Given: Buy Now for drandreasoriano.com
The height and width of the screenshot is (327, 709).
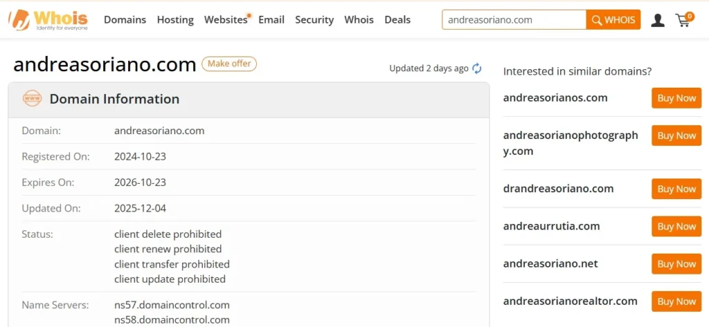Looking at the screenshot, I should [x=676, y=189].
